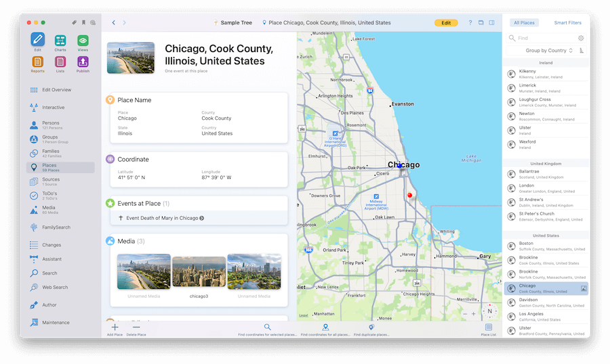Click the Find search field
The width and height of the screenshot is (610, 364).
pos(542,38)
